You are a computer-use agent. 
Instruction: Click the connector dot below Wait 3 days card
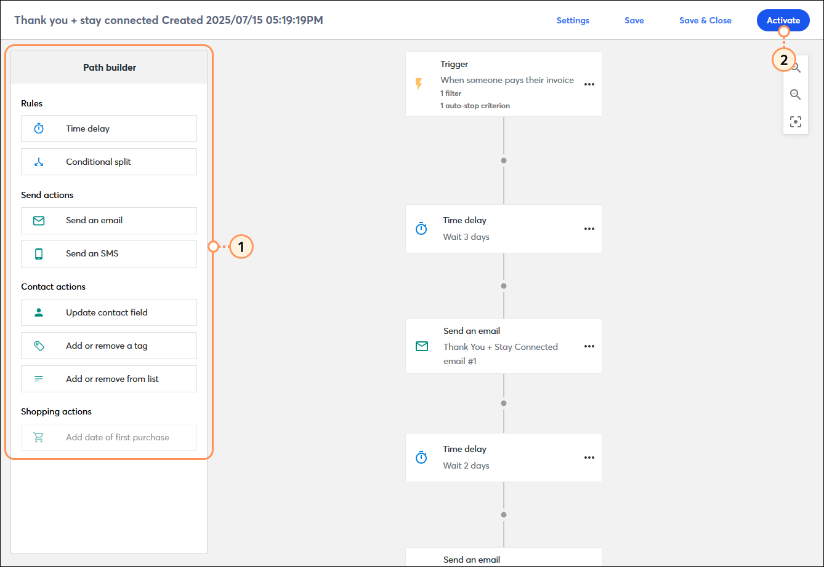[x=504, y=286]
